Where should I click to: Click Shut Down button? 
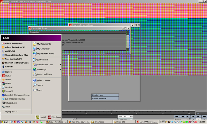(x=54, y=117)
